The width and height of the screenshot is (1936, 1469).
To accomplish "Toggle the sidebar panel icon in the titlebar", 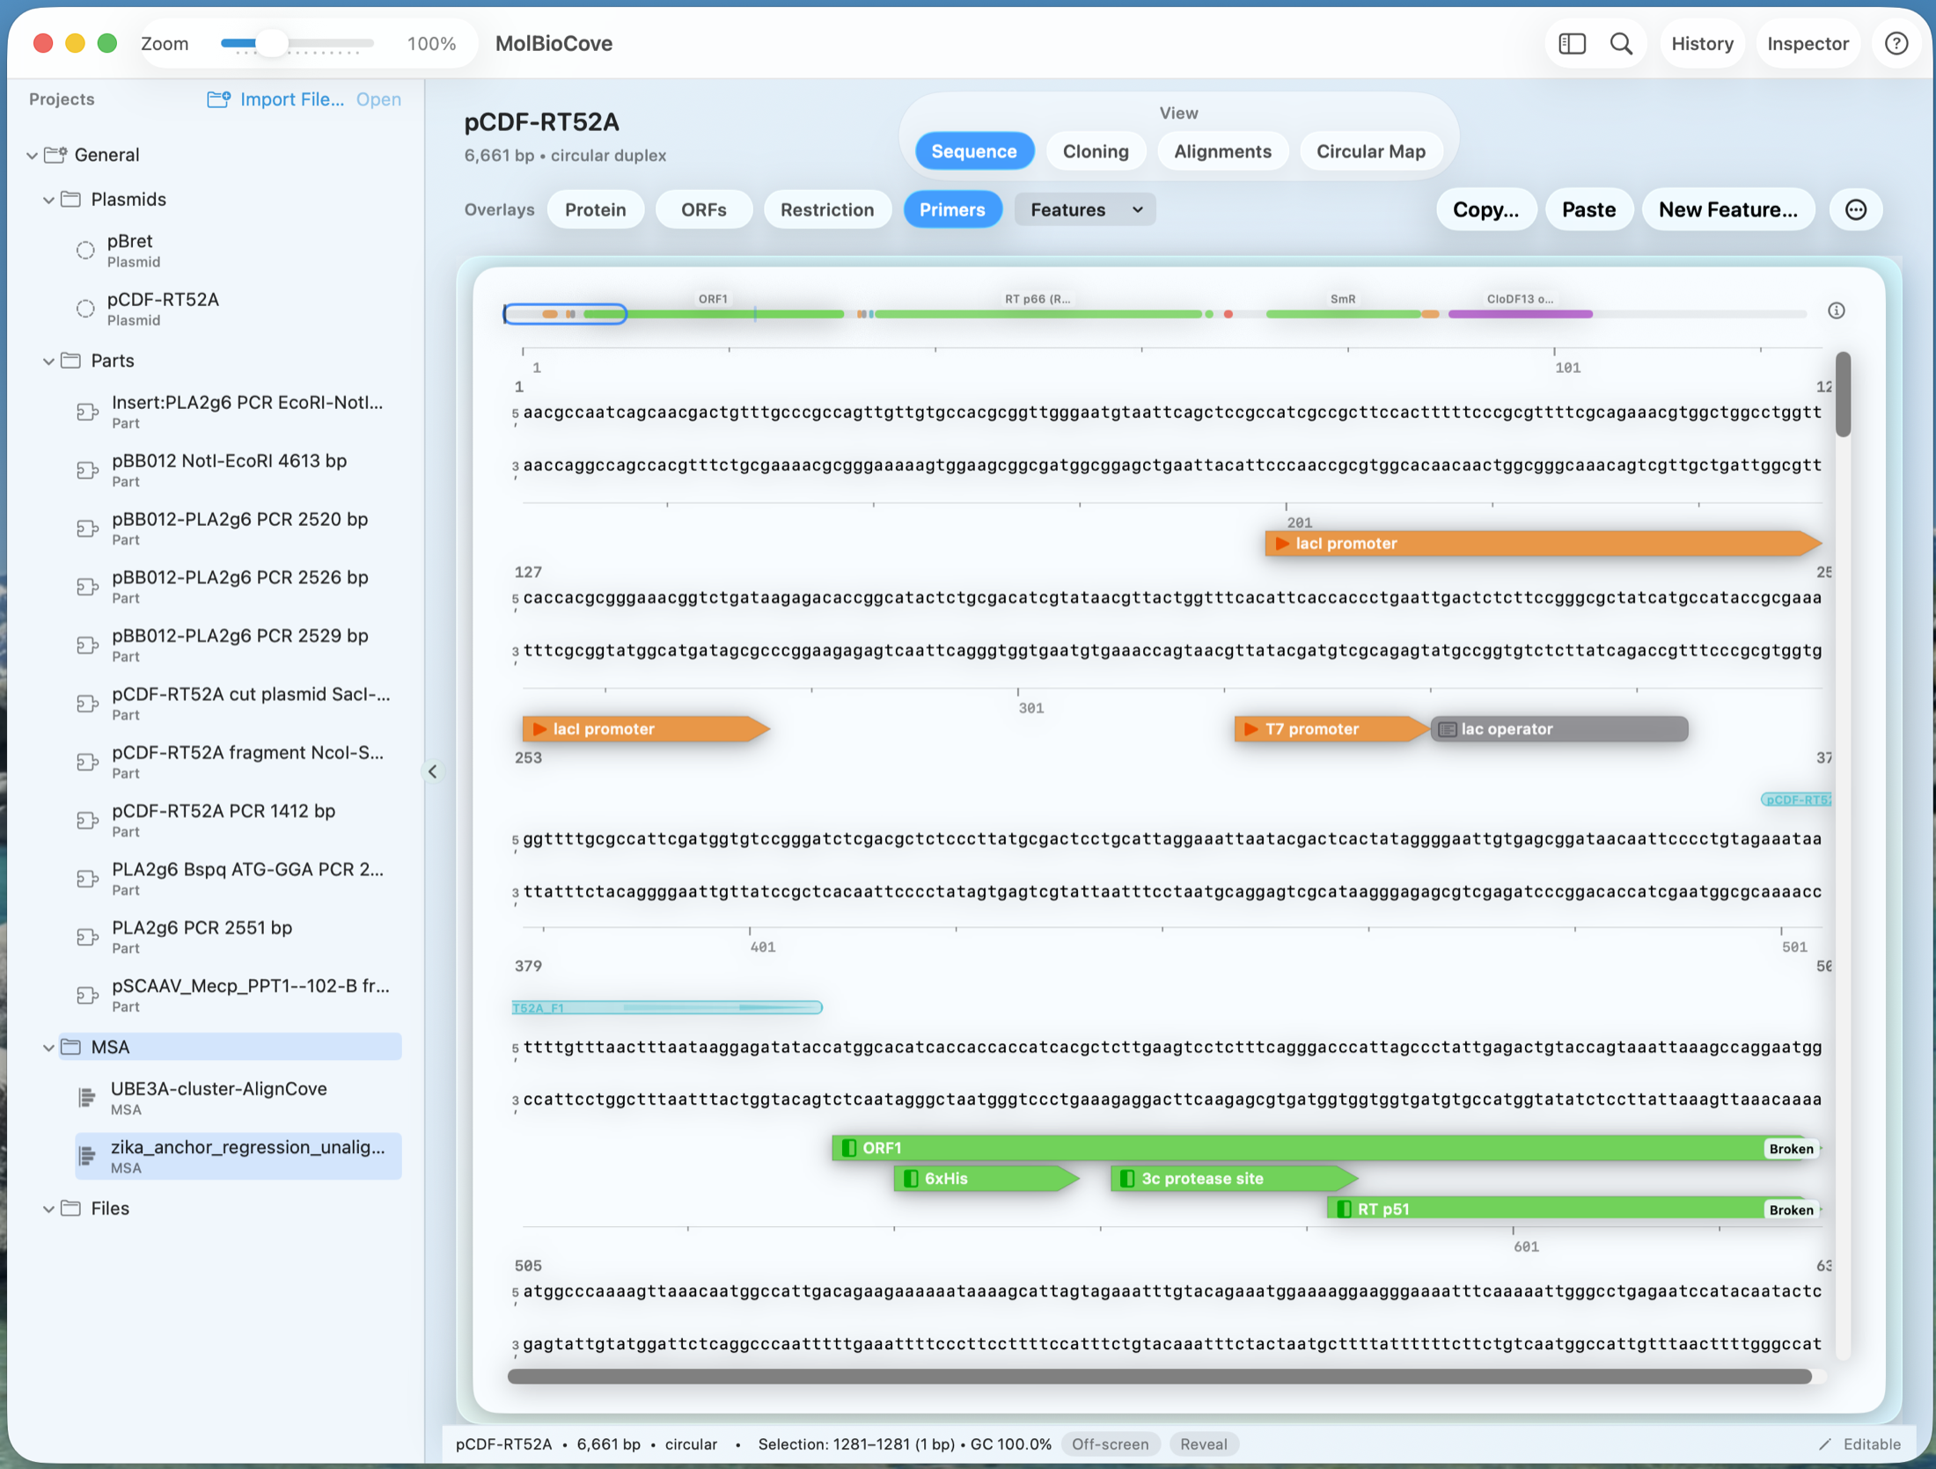I will point(1572,43).
